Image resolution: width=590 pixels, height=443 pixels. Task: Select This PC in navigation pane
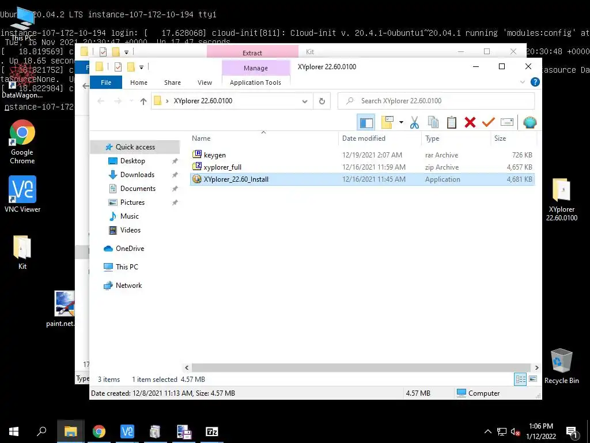point(126,267)
